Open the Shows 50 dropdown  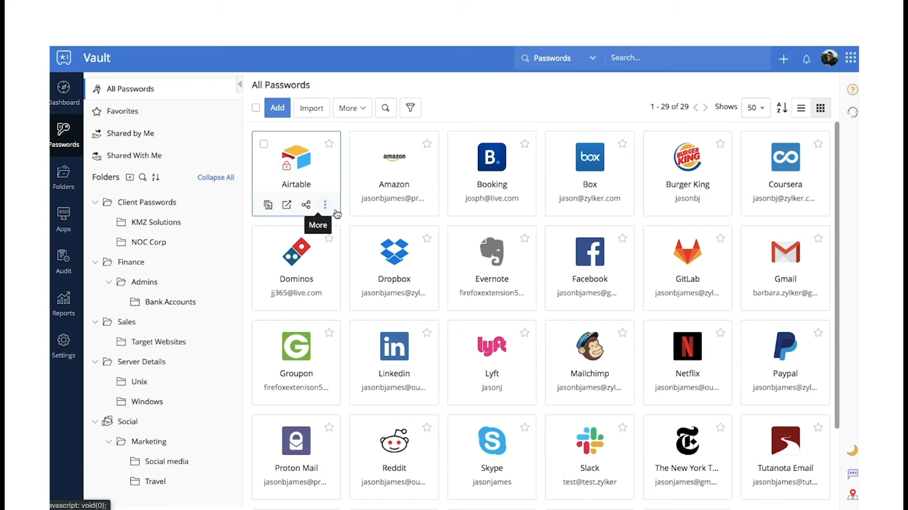coord(756,108)
